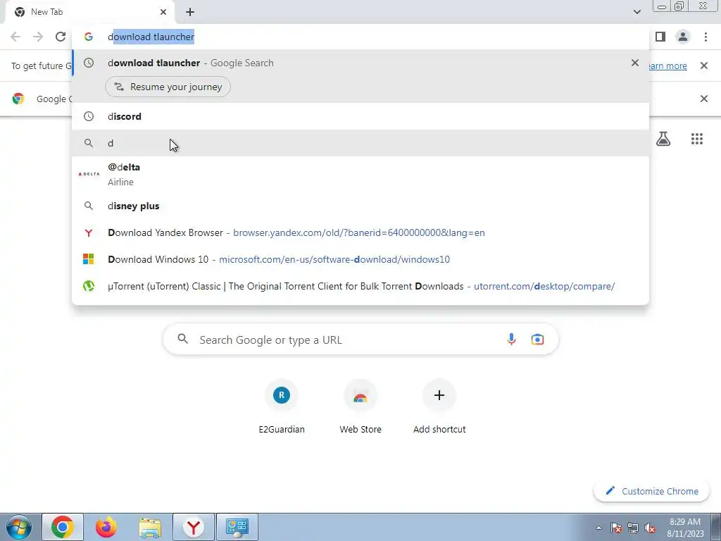Click the Learn more link
721x541 pixels.
point(667,66)
